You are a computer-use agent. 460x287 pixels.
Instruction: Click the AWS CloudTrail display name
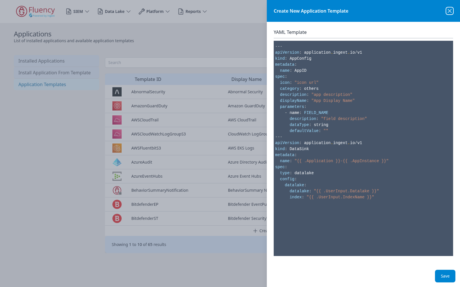[242, 120]
